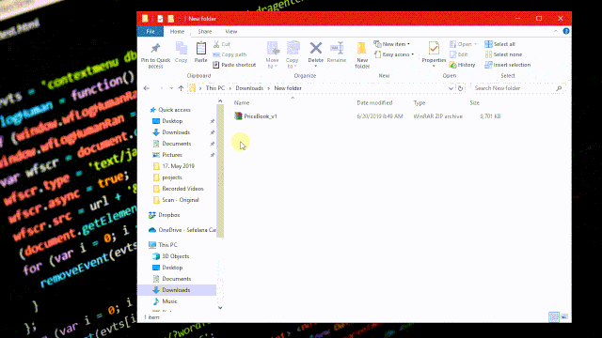Switch to the Home ribbon tab

pyautogui.click(x=177, y=31)
